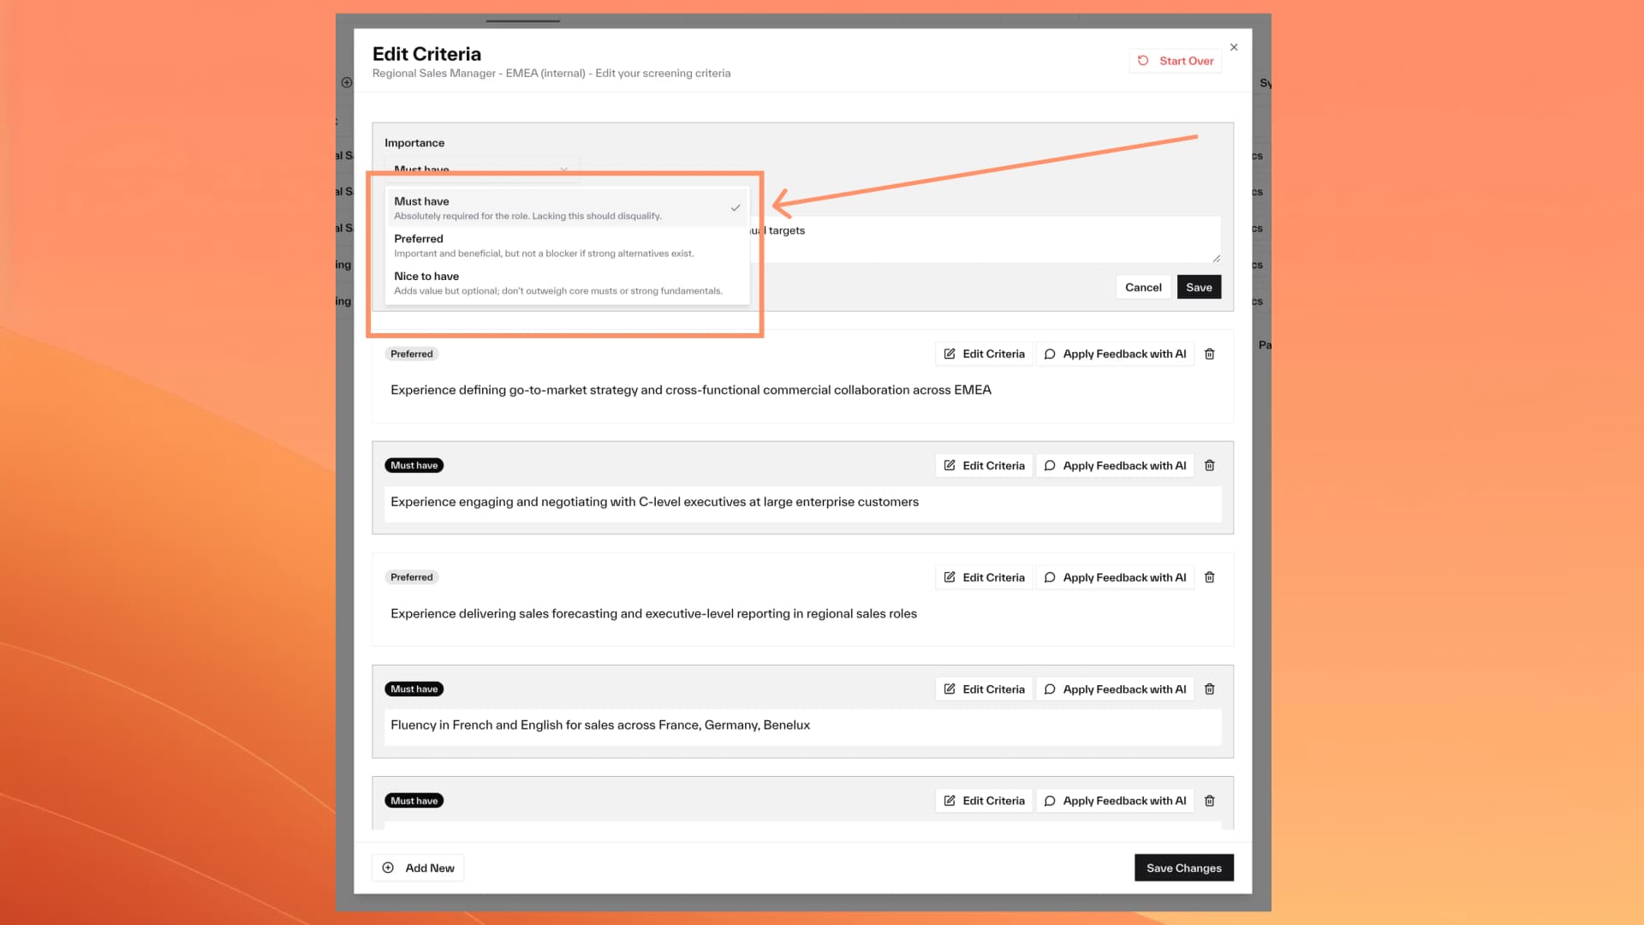
Task: Apply AI feedback to C-level executives criterion
Action: coord(1115,466)
